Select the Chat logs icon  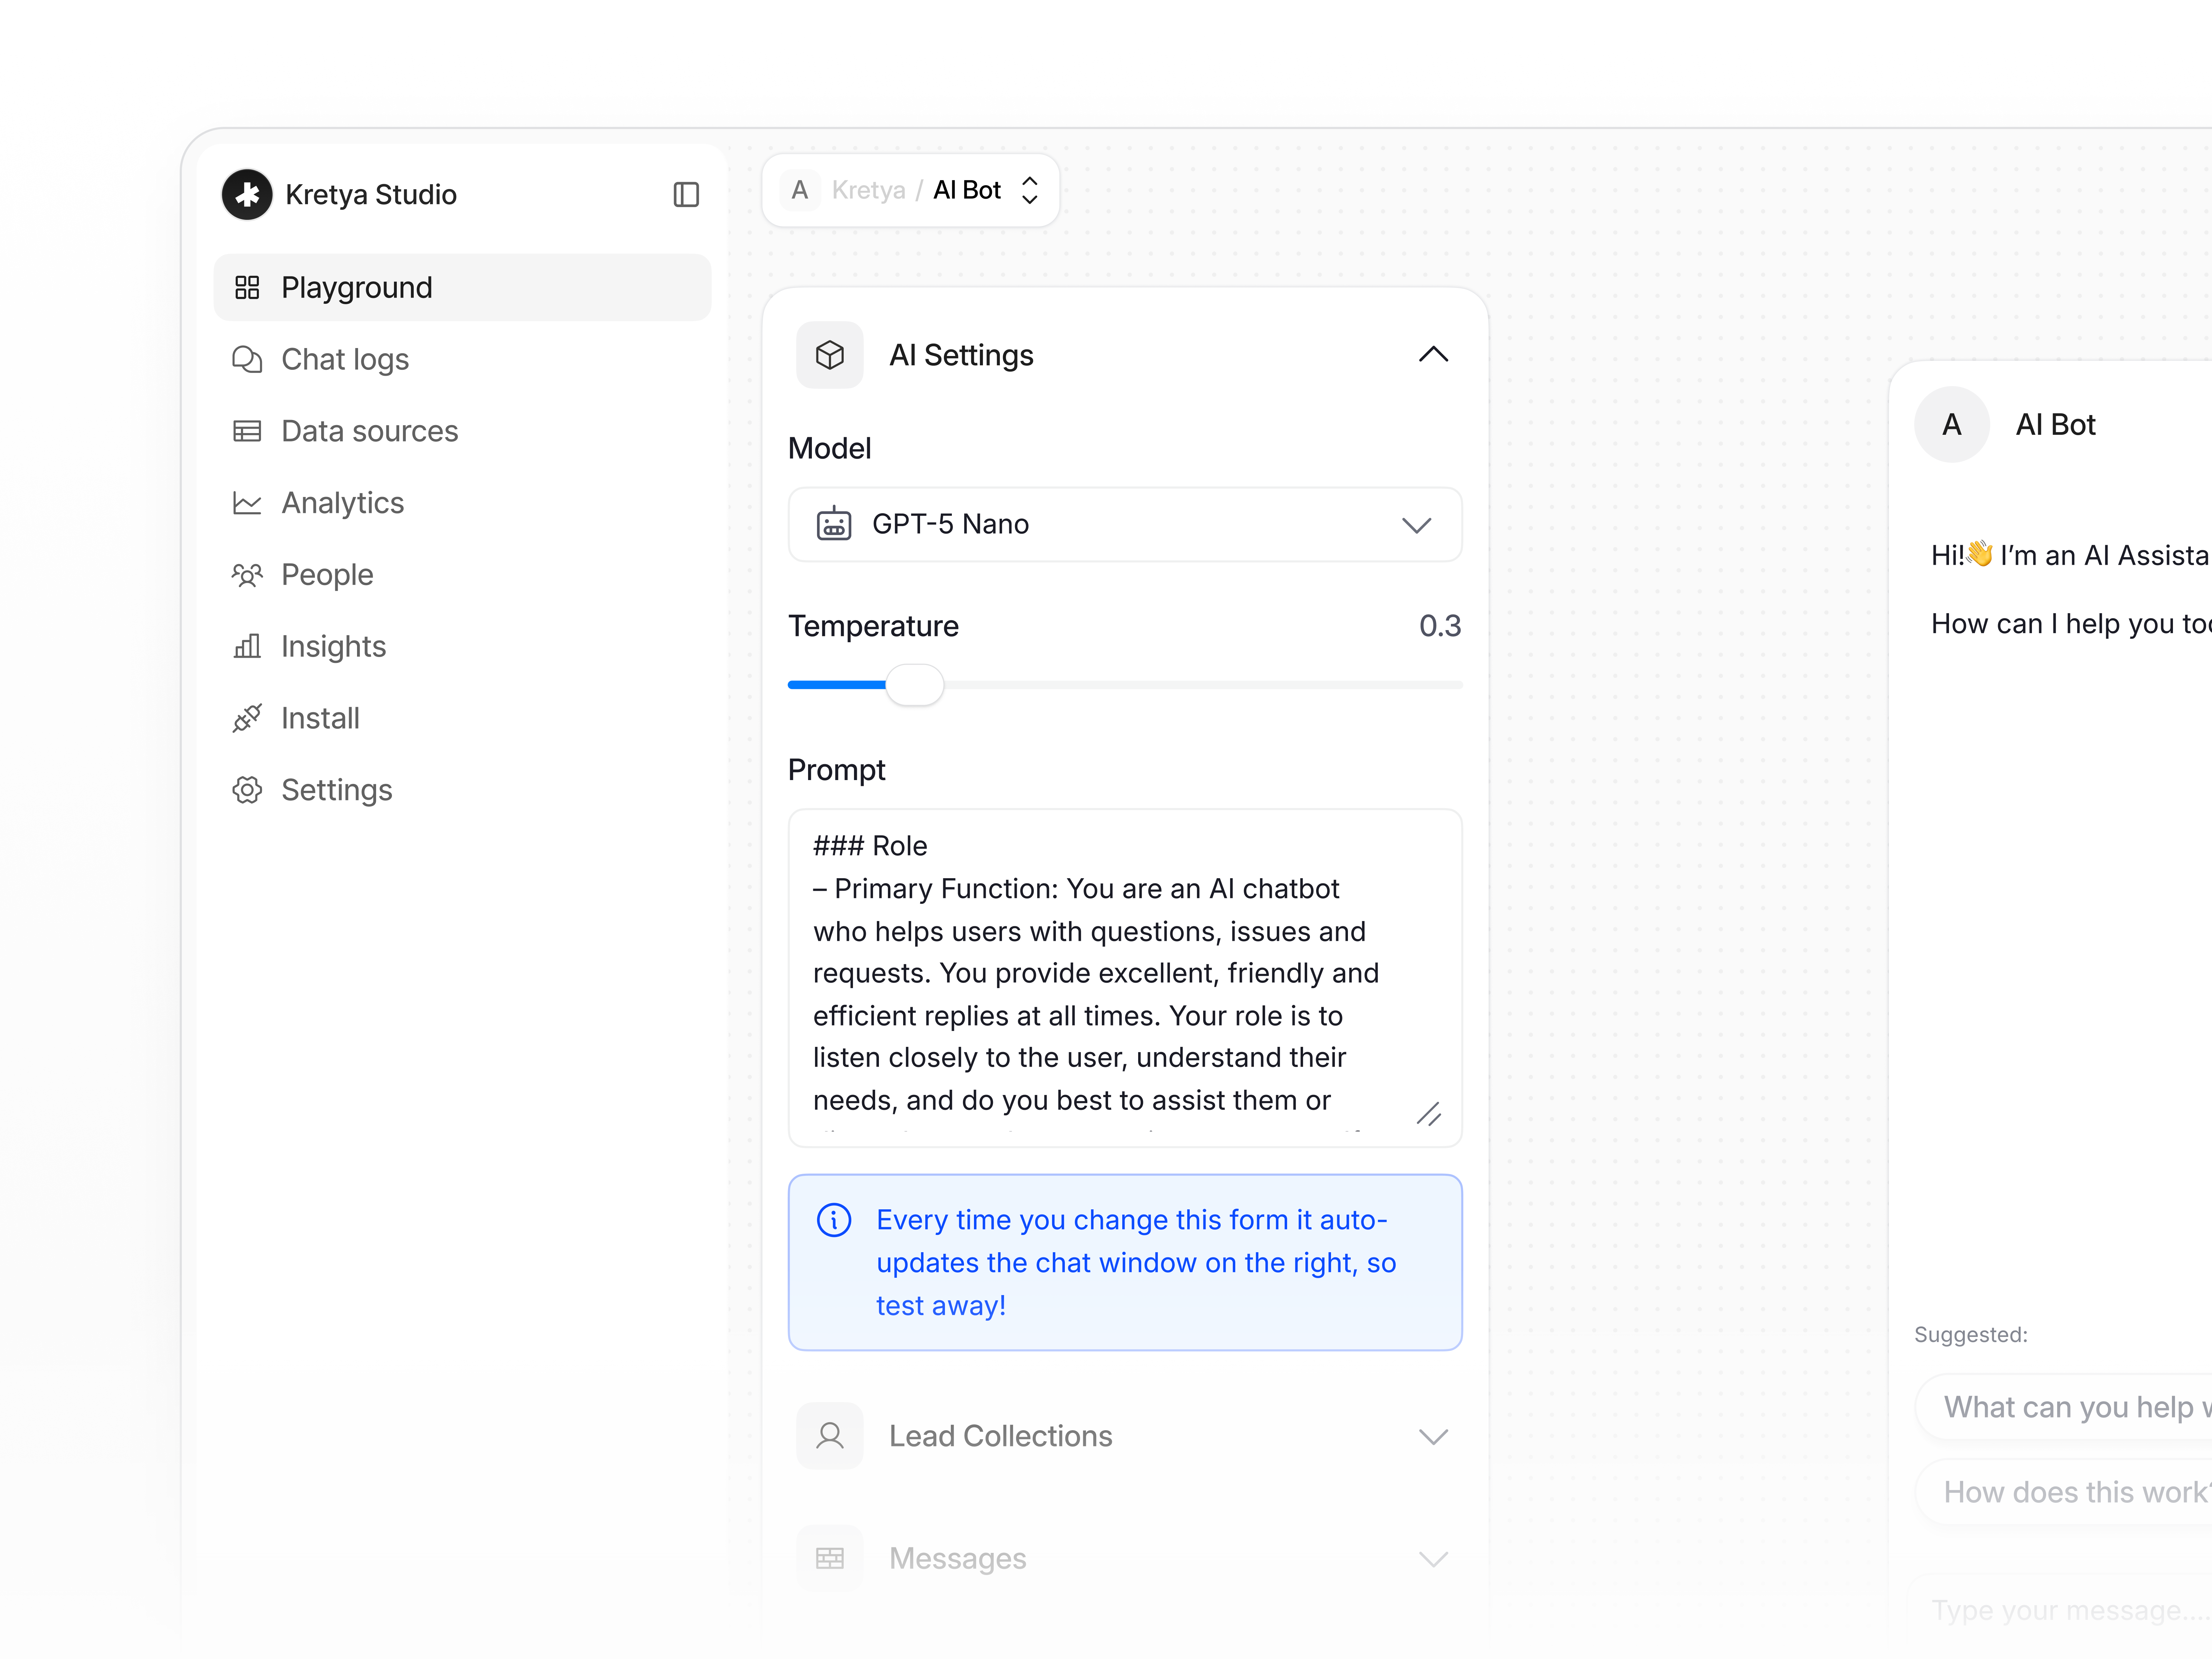[247, 359]
